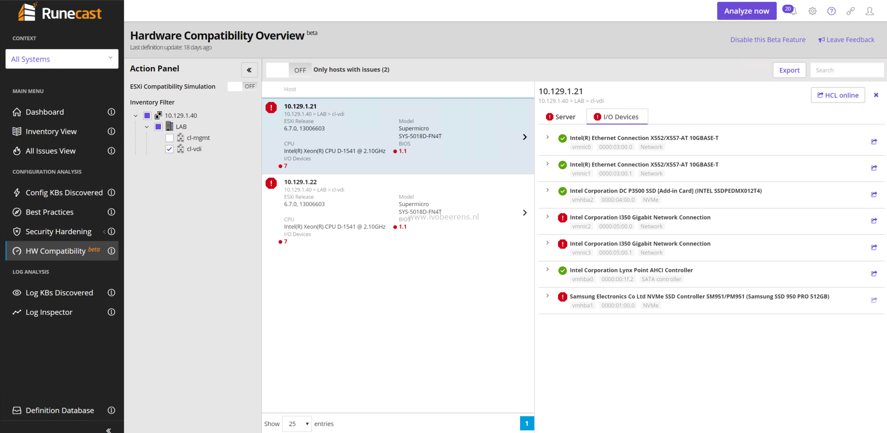Open external link for vmhba1 device
This screenshot has height=433, width=887.
click(874, 300)
